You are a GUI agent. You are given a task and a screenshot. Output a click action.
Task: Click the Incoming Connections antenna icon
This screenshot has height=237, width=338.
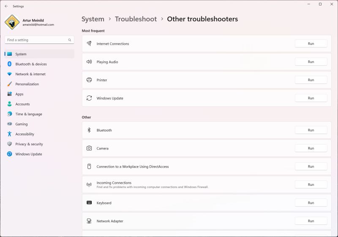coord(89,185)
